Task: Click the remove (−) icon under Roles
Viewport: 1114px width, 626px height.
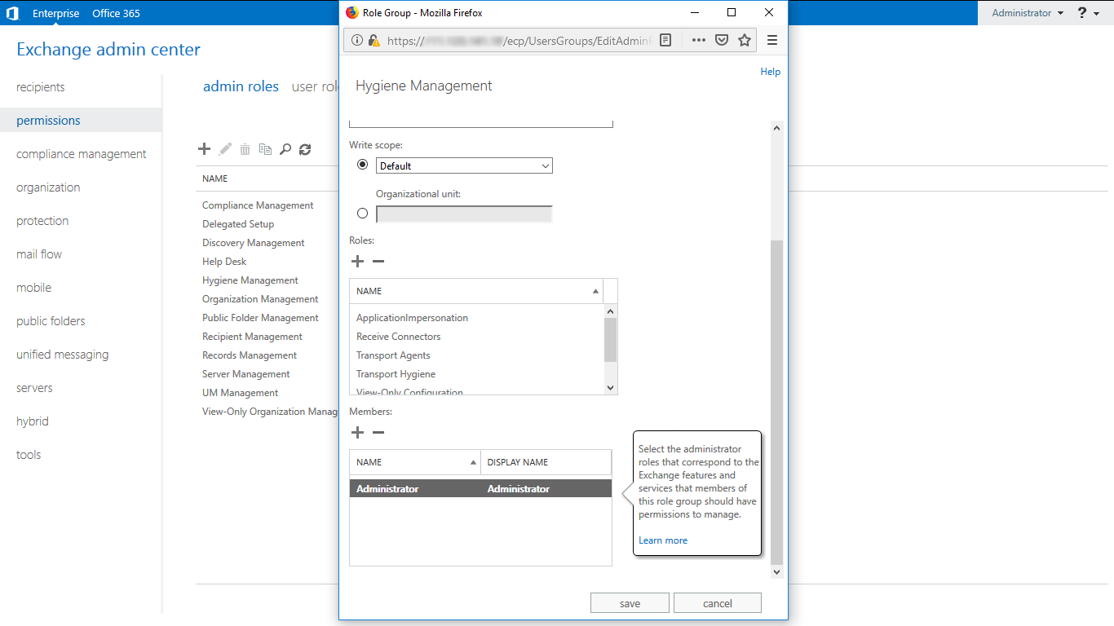Action: (378, 262)
